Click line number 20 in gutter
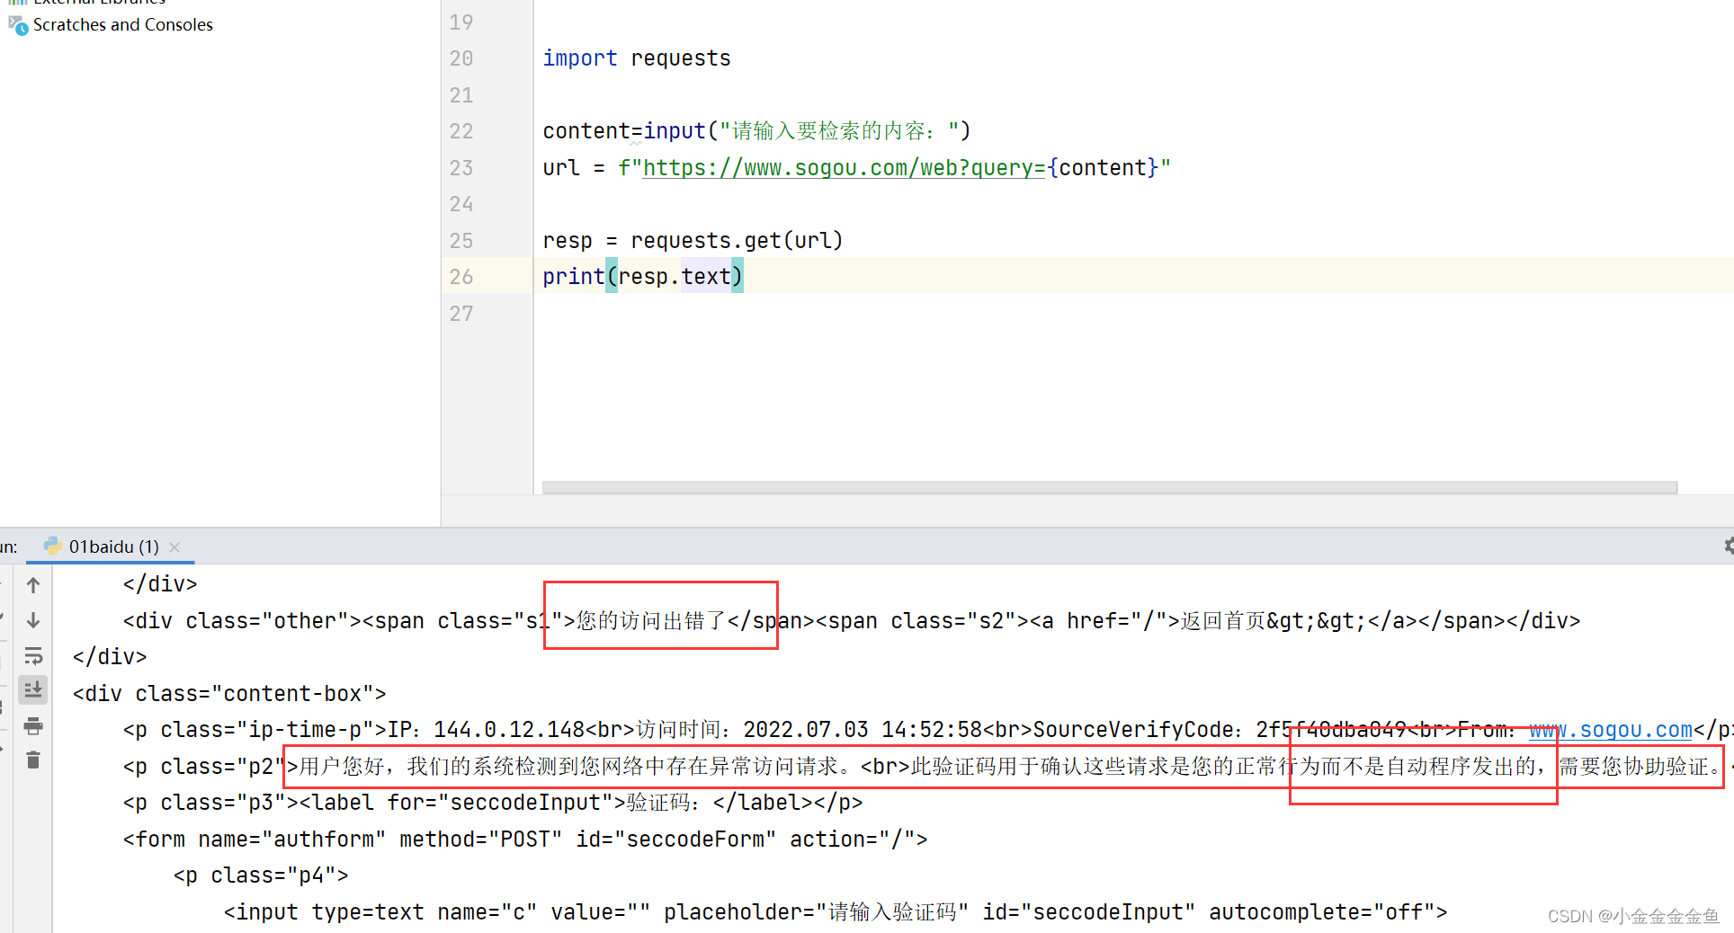 pyautogui.click(x=461, y=58)
